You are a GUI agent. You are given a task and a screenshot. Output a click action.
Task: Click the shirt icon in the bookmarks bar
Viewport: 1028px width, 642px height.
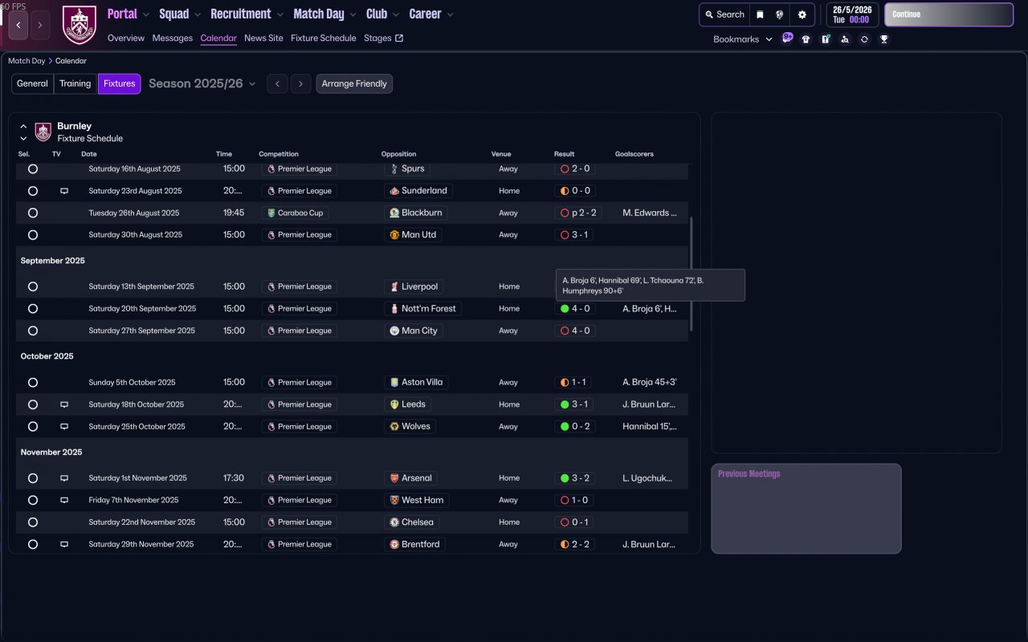tap(806, 39)
